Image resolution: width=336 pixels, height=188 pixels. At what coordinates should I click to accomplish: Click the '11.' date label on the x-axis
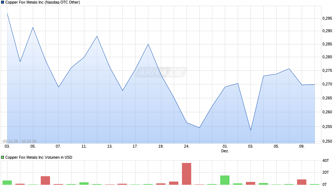[x=84, y=146]
